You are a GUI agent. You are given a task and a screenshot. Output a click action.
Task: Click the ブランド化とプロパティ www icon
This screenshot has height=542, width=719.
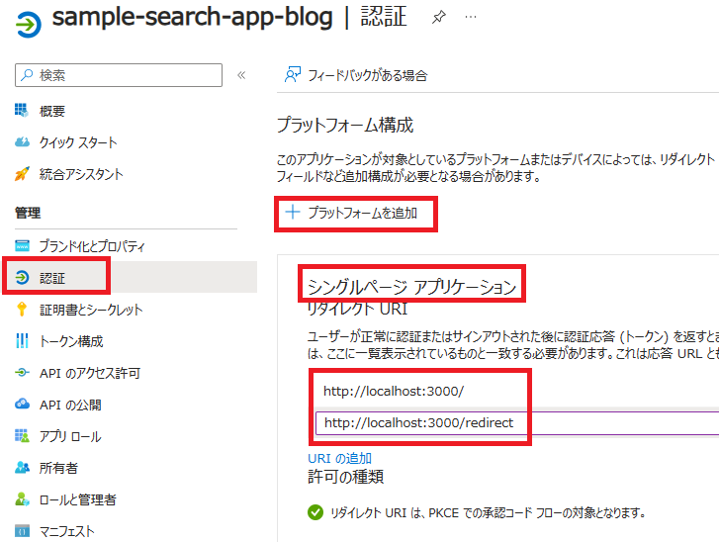(x=22, y=246)
